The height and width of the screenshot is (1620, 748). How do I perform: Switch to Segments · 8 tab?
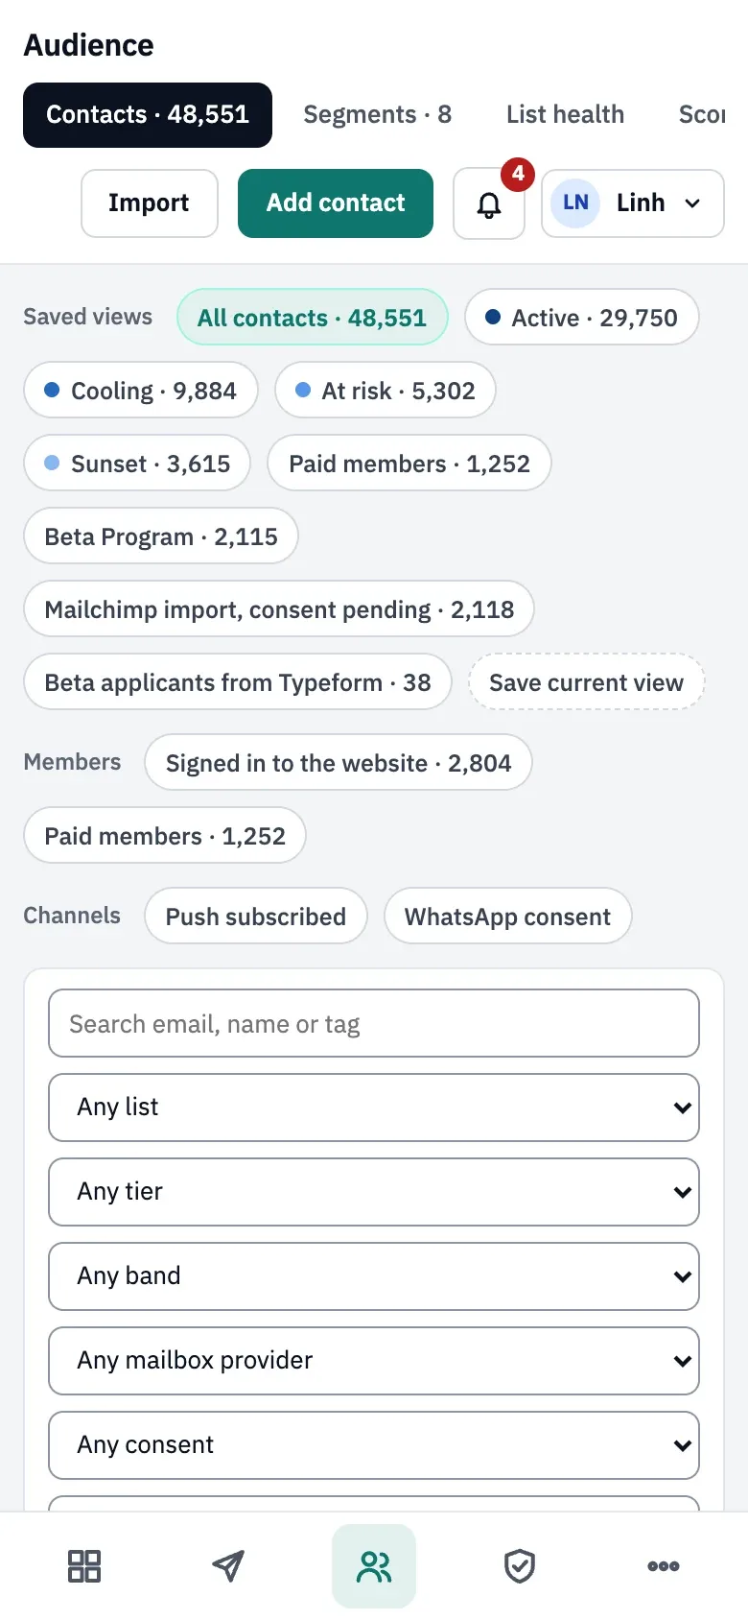[377, 115]
